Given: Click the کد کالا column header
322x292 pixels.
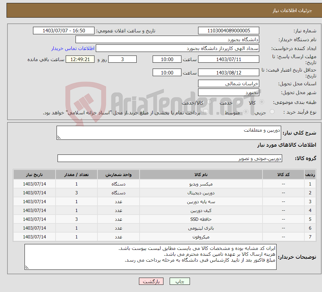Looking at the screenshot, I should click(283, 174).
